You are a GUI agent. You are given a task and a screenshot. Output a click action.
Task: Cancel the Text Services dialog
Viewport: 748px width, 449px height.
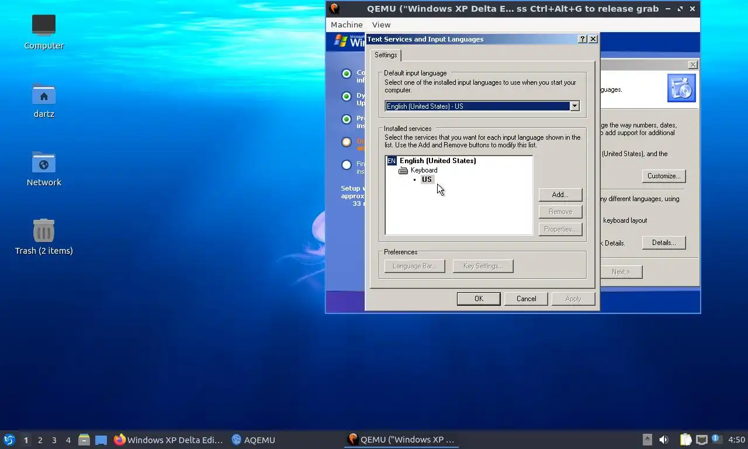(526, 299)
